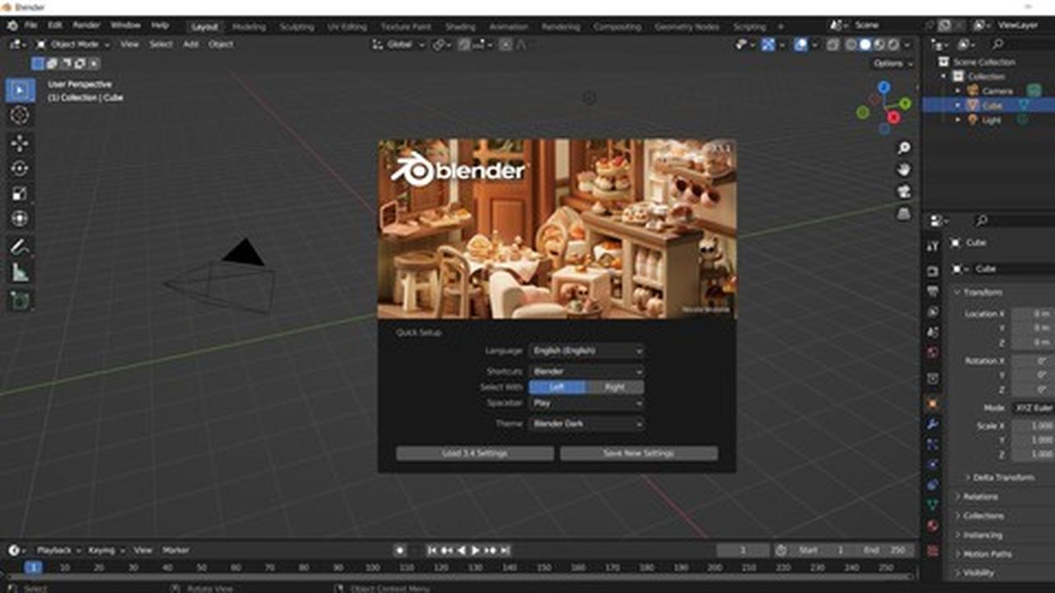This screenshot has width=1055, height=593.
Task: Open the Theme dropdown showing Blender Dark
Action: coord(586,423)
